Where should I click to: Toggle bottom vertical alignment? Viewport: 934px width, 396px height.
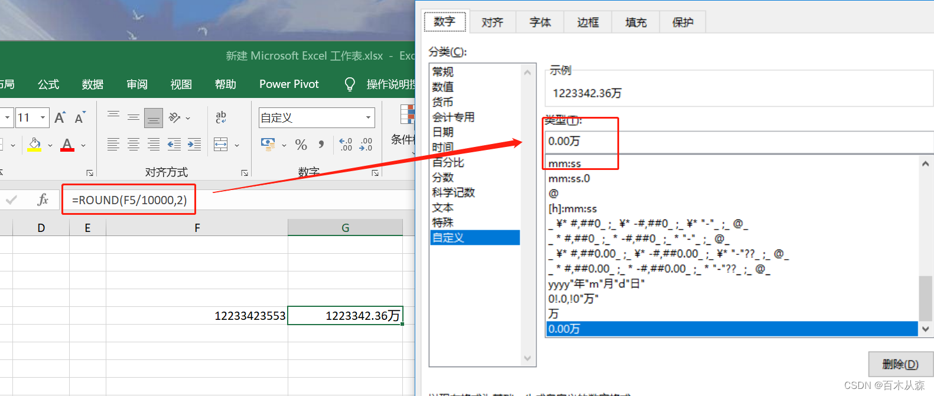point(154,117)
